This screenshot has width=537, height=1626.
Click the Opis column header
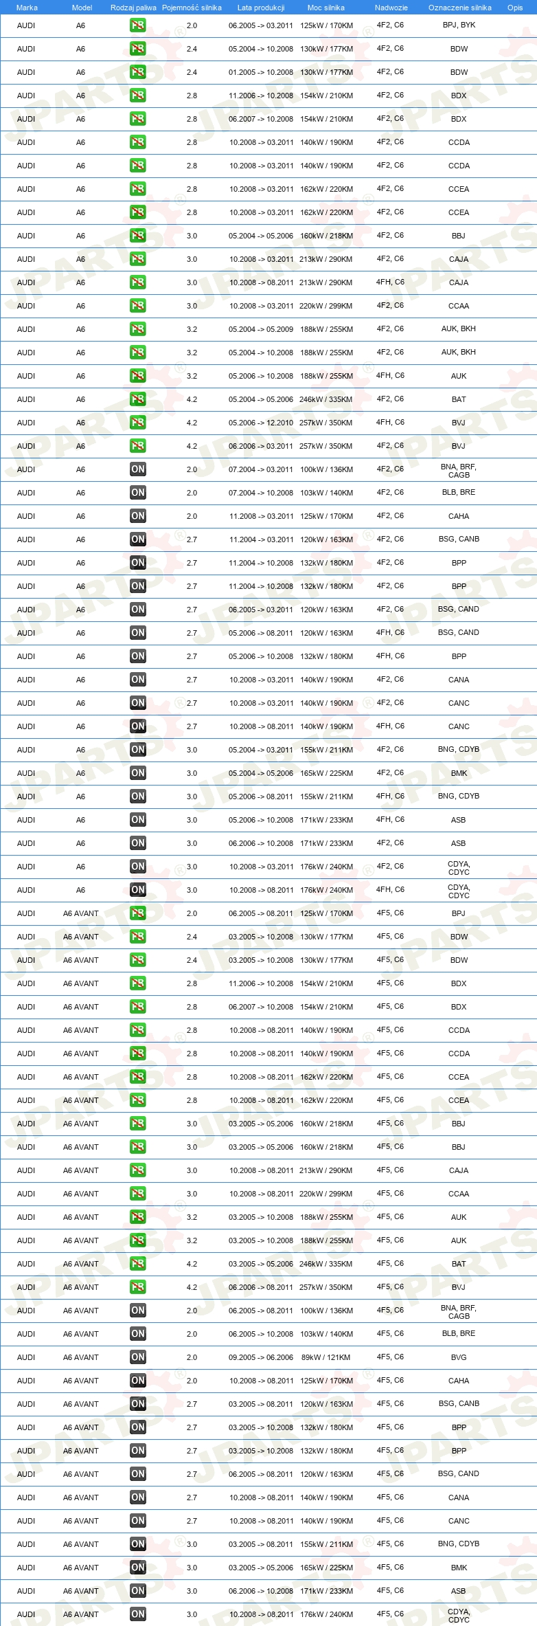point(515,8)
